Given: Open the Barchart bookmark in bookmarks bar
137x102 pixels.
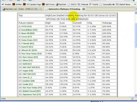Looking at the screenshot, I should [x=61, y=5].
